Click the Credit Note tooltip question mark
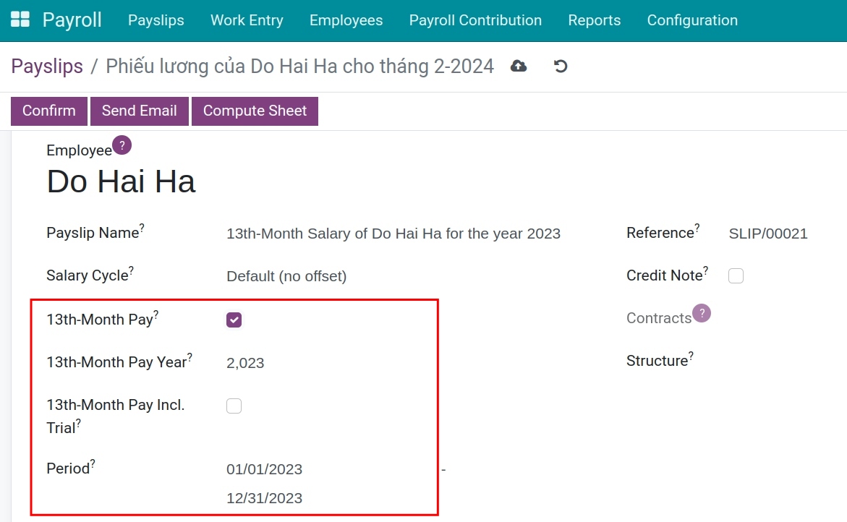The image size is (847, 522). (706, 270)
